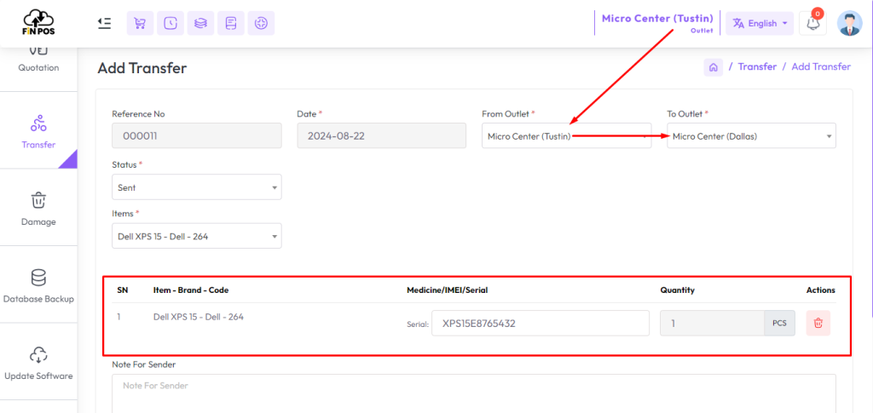Screen dimensions: 873x413
Task: Open the circular dashboard shortcut icon
Action: pyautogui.click(x=261, y=23)
